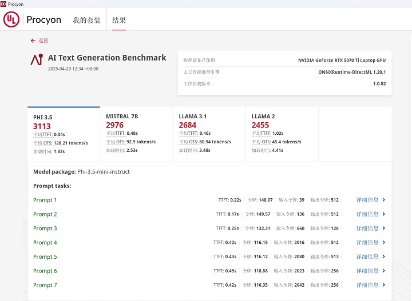Click MISTRAL 7B 平均 OTS 92.9 tokens/s
The height and width of the screenshot is (301, 412).
pos(131,142)
